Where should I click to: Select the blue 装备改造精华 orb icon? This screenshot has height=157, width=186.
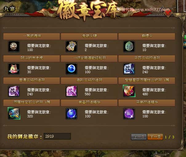[71, 113]
